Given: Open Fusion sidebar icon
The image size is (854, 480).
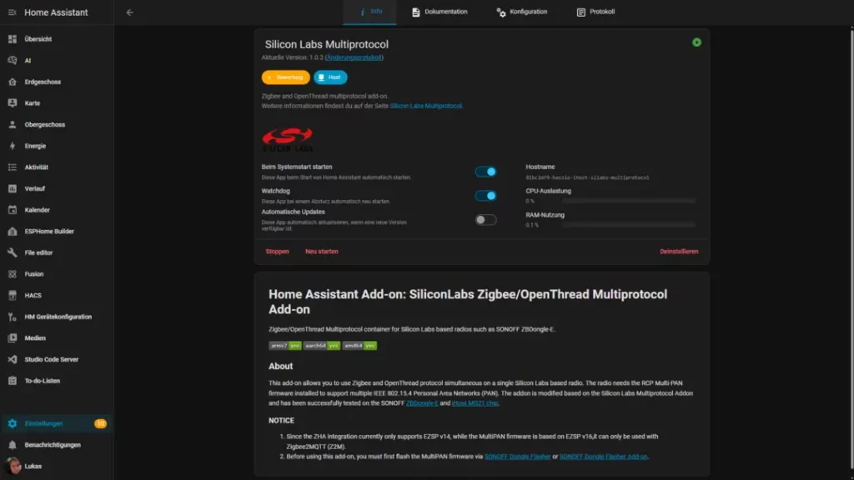Looking at the screenshot, I should tap(12, 273).
